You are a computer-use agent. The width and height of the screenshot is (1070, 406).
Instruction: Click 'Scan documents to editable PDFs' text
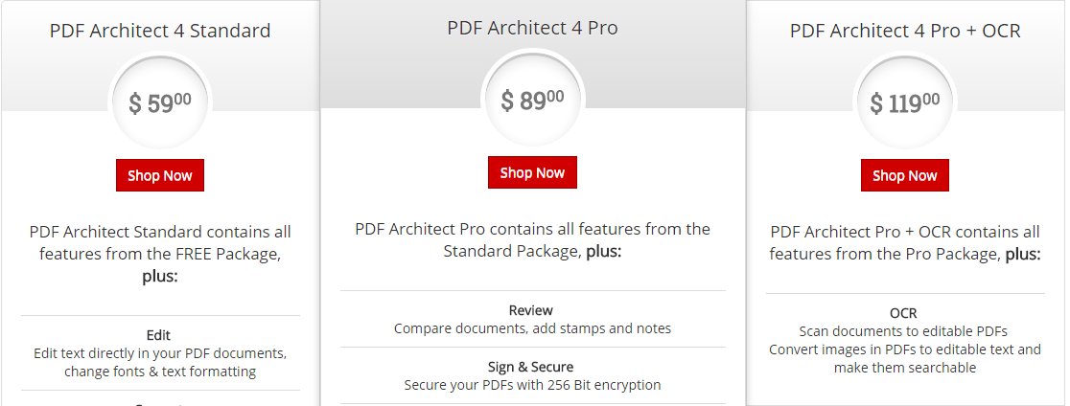point(903,331)
